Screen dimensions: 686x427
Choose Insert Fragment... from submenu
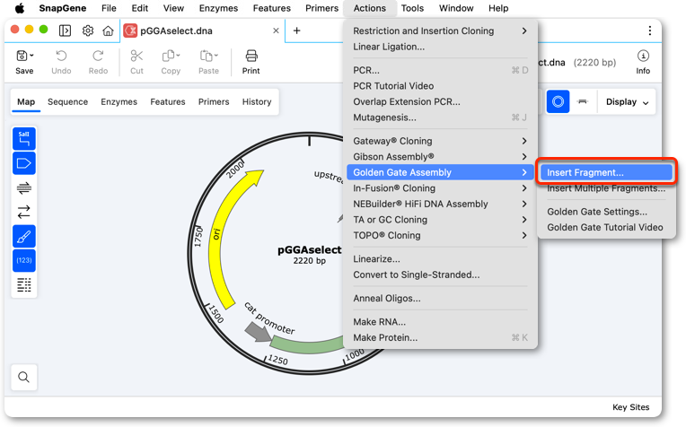click(x=606, y=172)
